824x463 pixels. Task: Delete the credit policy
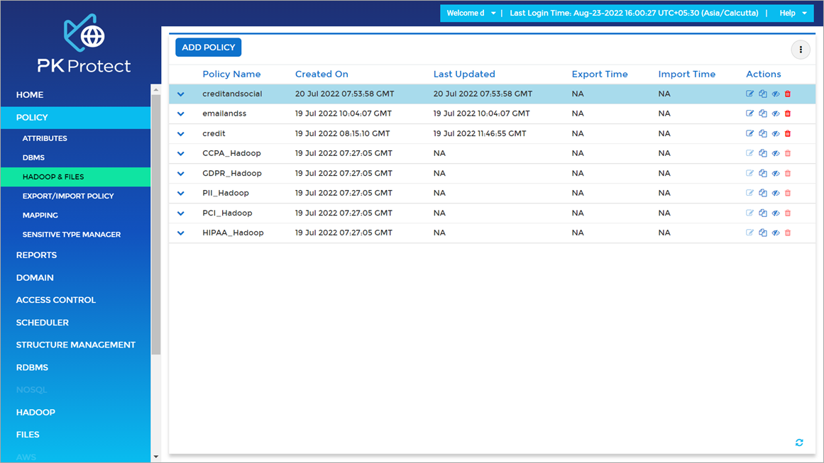coord(787,133)
